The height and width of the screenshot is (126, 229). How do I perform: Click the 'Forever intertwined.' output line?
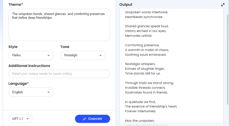coord(140,111)
